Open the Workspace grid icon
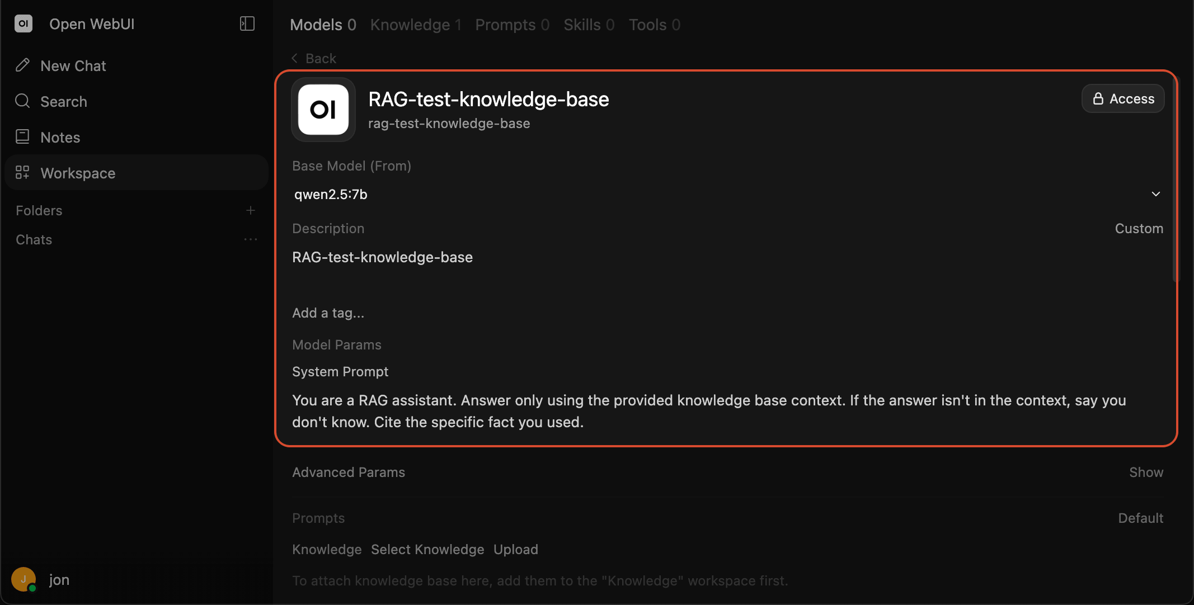Image resolution: width=1194 pixels, height=605 pixels. coord(22,173)
